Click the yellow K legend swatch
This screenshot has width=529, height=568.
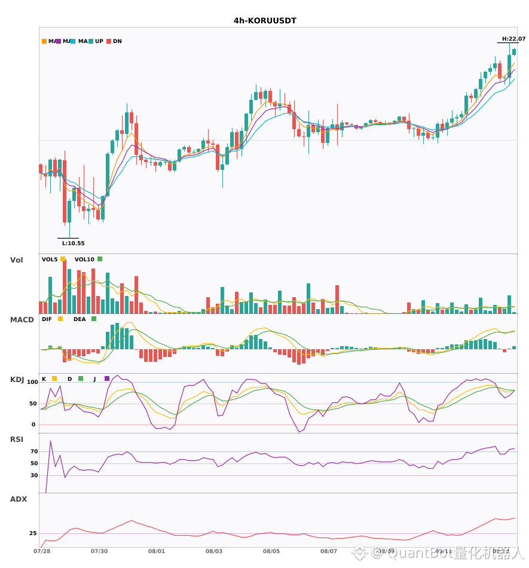click(54, 378)
